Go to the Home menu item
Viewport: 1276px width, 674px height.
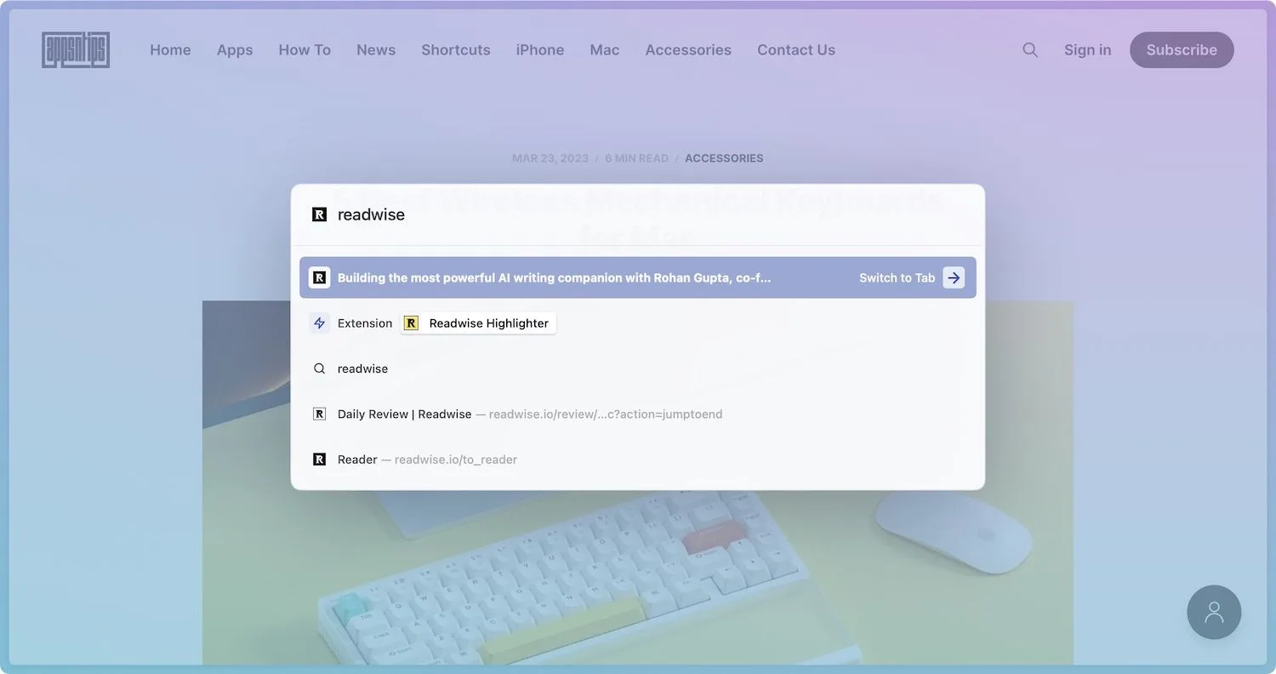pos(170,50)
